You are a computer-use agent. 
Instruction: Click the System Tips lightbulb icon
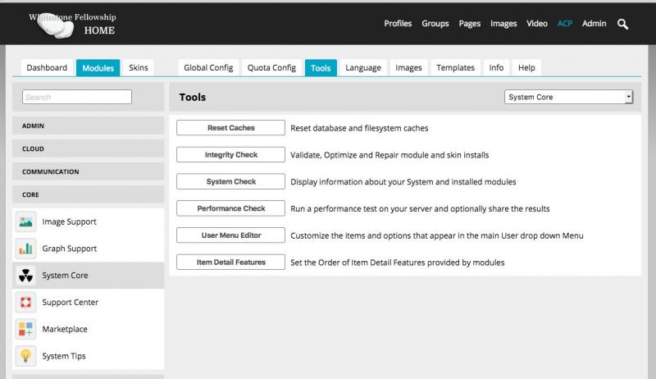tap(26, 356)
